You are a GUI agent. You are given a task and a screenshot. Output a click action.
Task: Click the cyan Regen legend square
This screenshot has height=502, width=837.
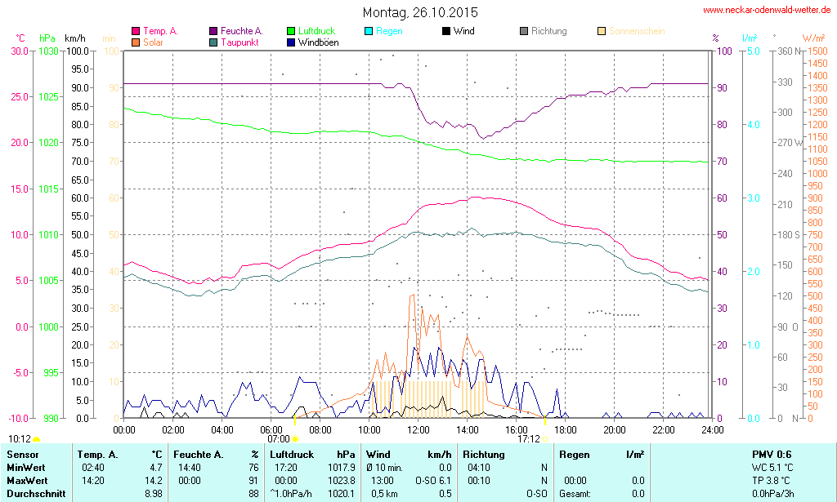click(x=369, y=31)
